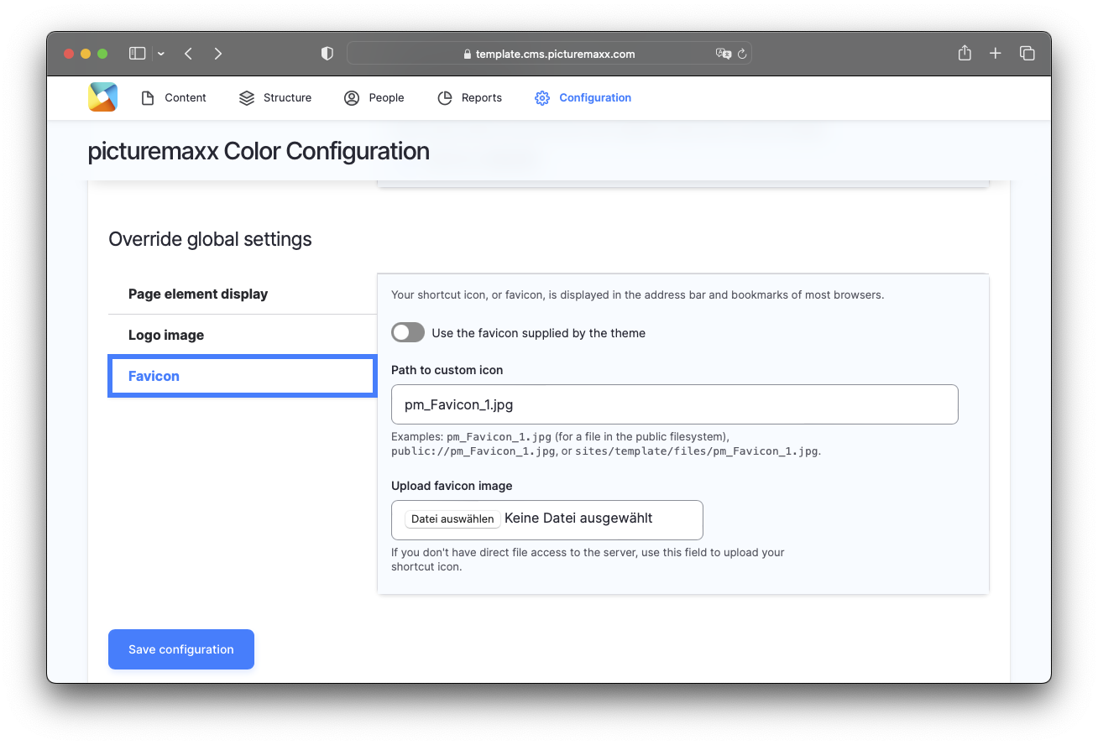Go forward with the browser forward arrow
Screen dimensions: 1098x745
point(218,54)
